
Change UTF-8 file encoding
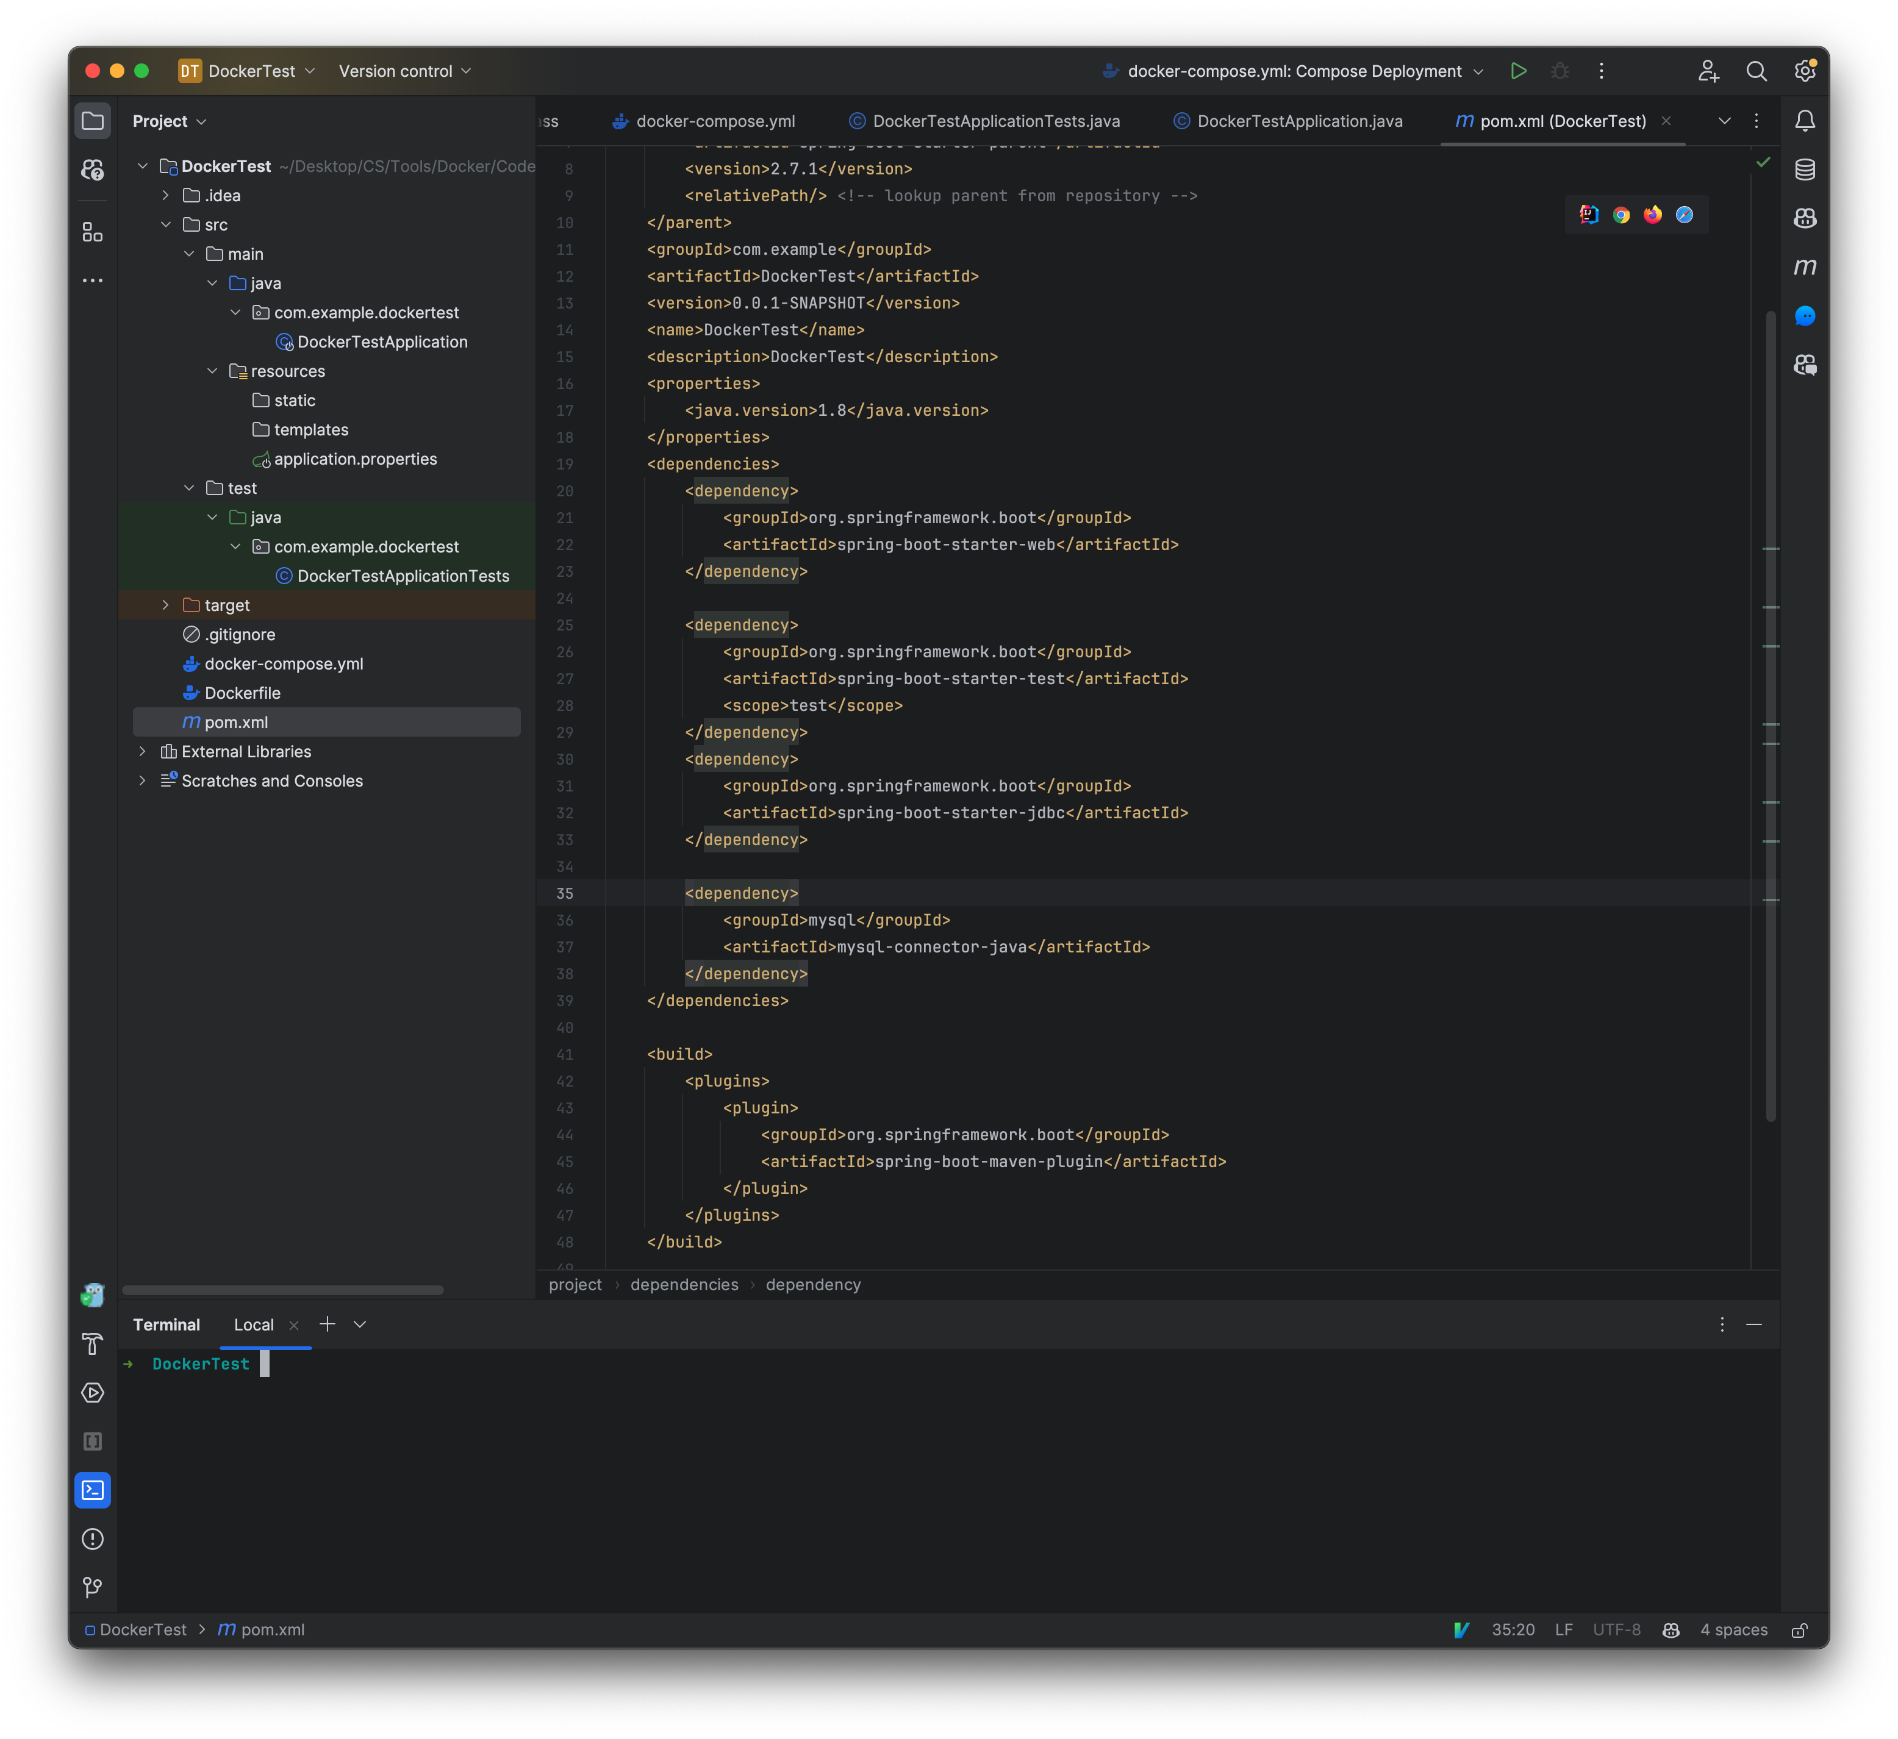click(x=1616, y=1631)
